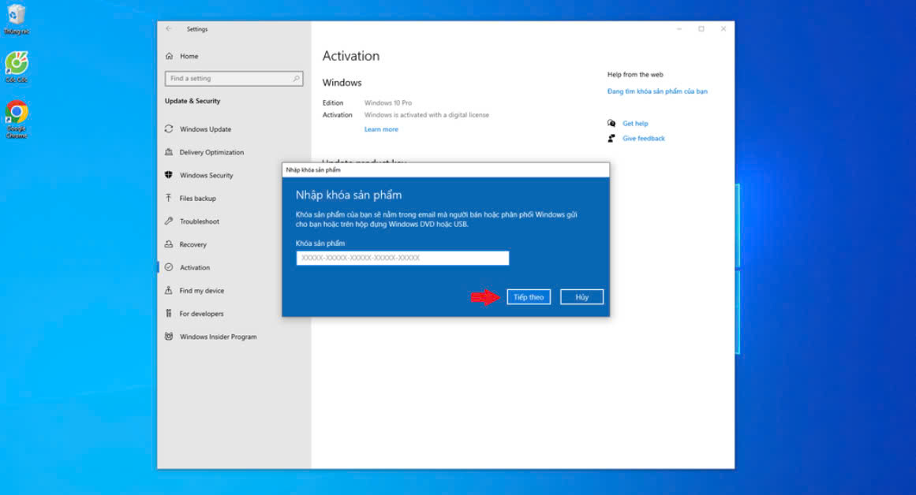Image resolution: width=916 pixels, height=495 pixels.
Task: Click the For developers icon
Action: pos(169,314)
